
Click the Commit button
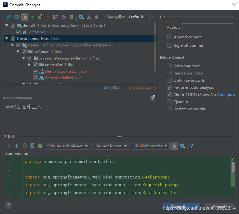(178, 207)
